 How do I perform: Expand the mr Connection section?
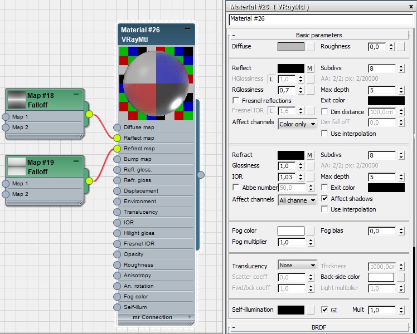click(x=190, y=317)
